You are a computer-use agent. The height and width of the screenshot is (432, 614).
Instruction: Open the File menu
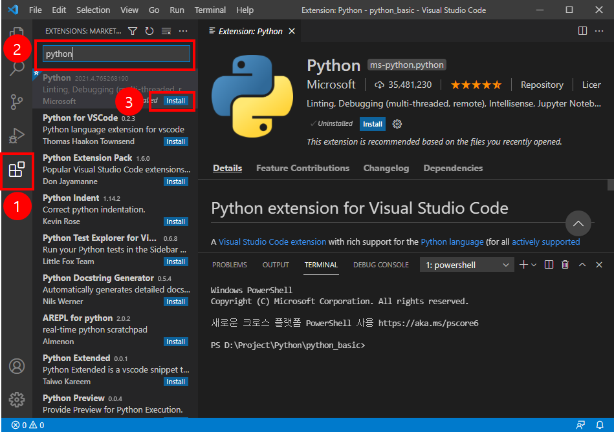[35, 10]
